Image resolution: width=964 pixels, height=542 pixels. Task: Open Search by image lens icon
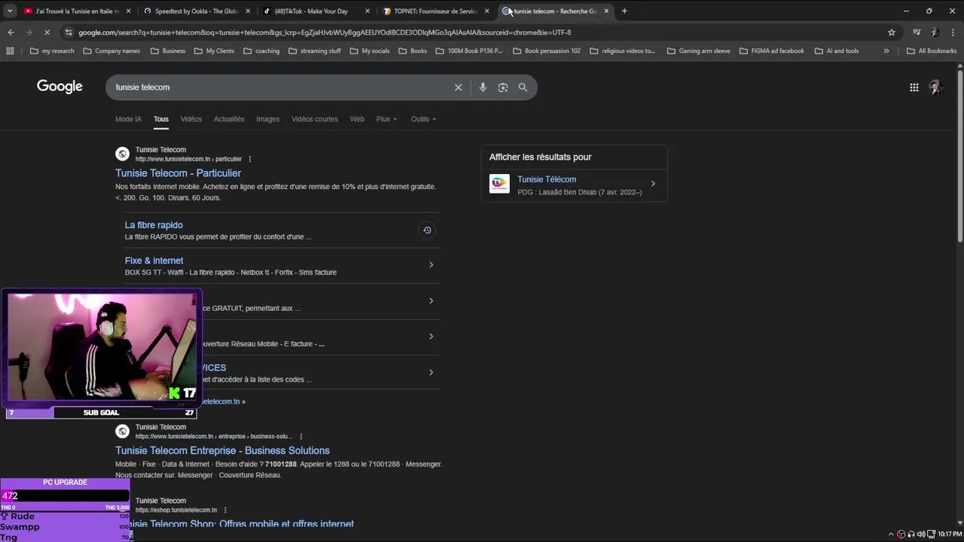(x=503, y=87)
